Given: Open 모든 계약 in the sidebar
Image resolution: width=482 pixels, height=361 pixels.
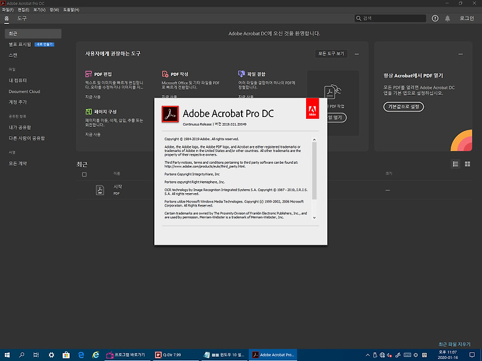Looking at the screenshot, I should tap(17, 164).
